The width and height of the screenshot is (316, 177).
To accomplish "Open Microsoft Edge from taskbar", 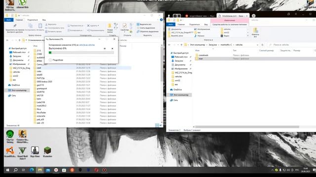I will pos(32,170).
